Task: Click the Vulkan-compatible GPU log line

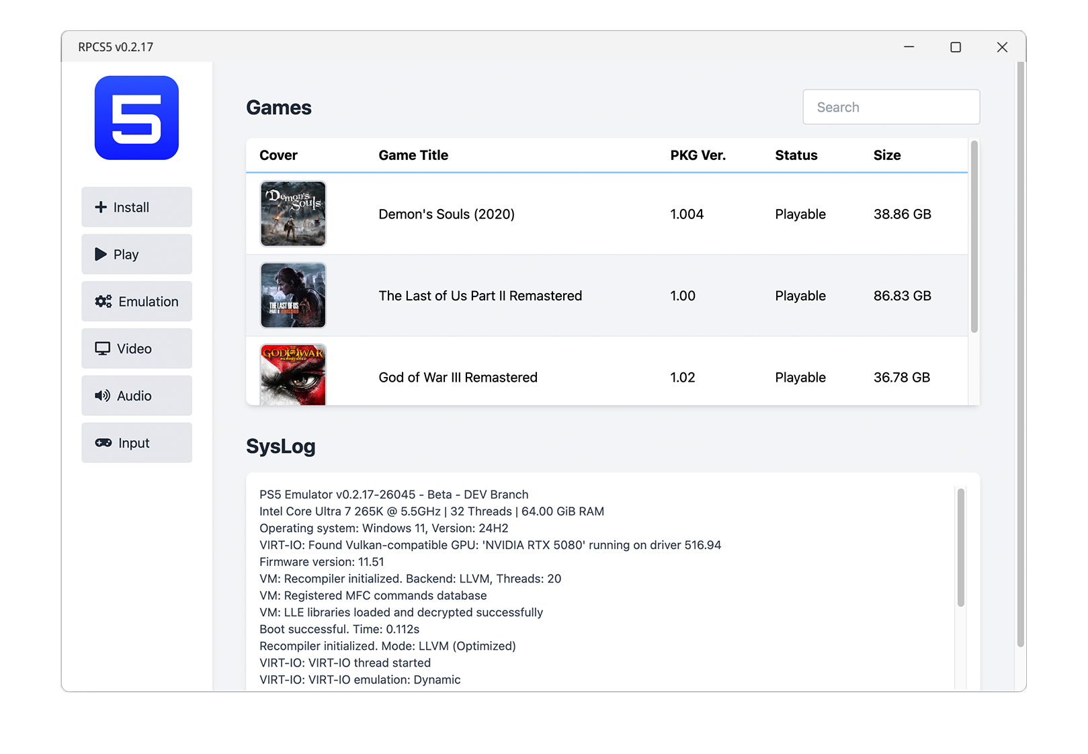Action: tap(490, 545)
